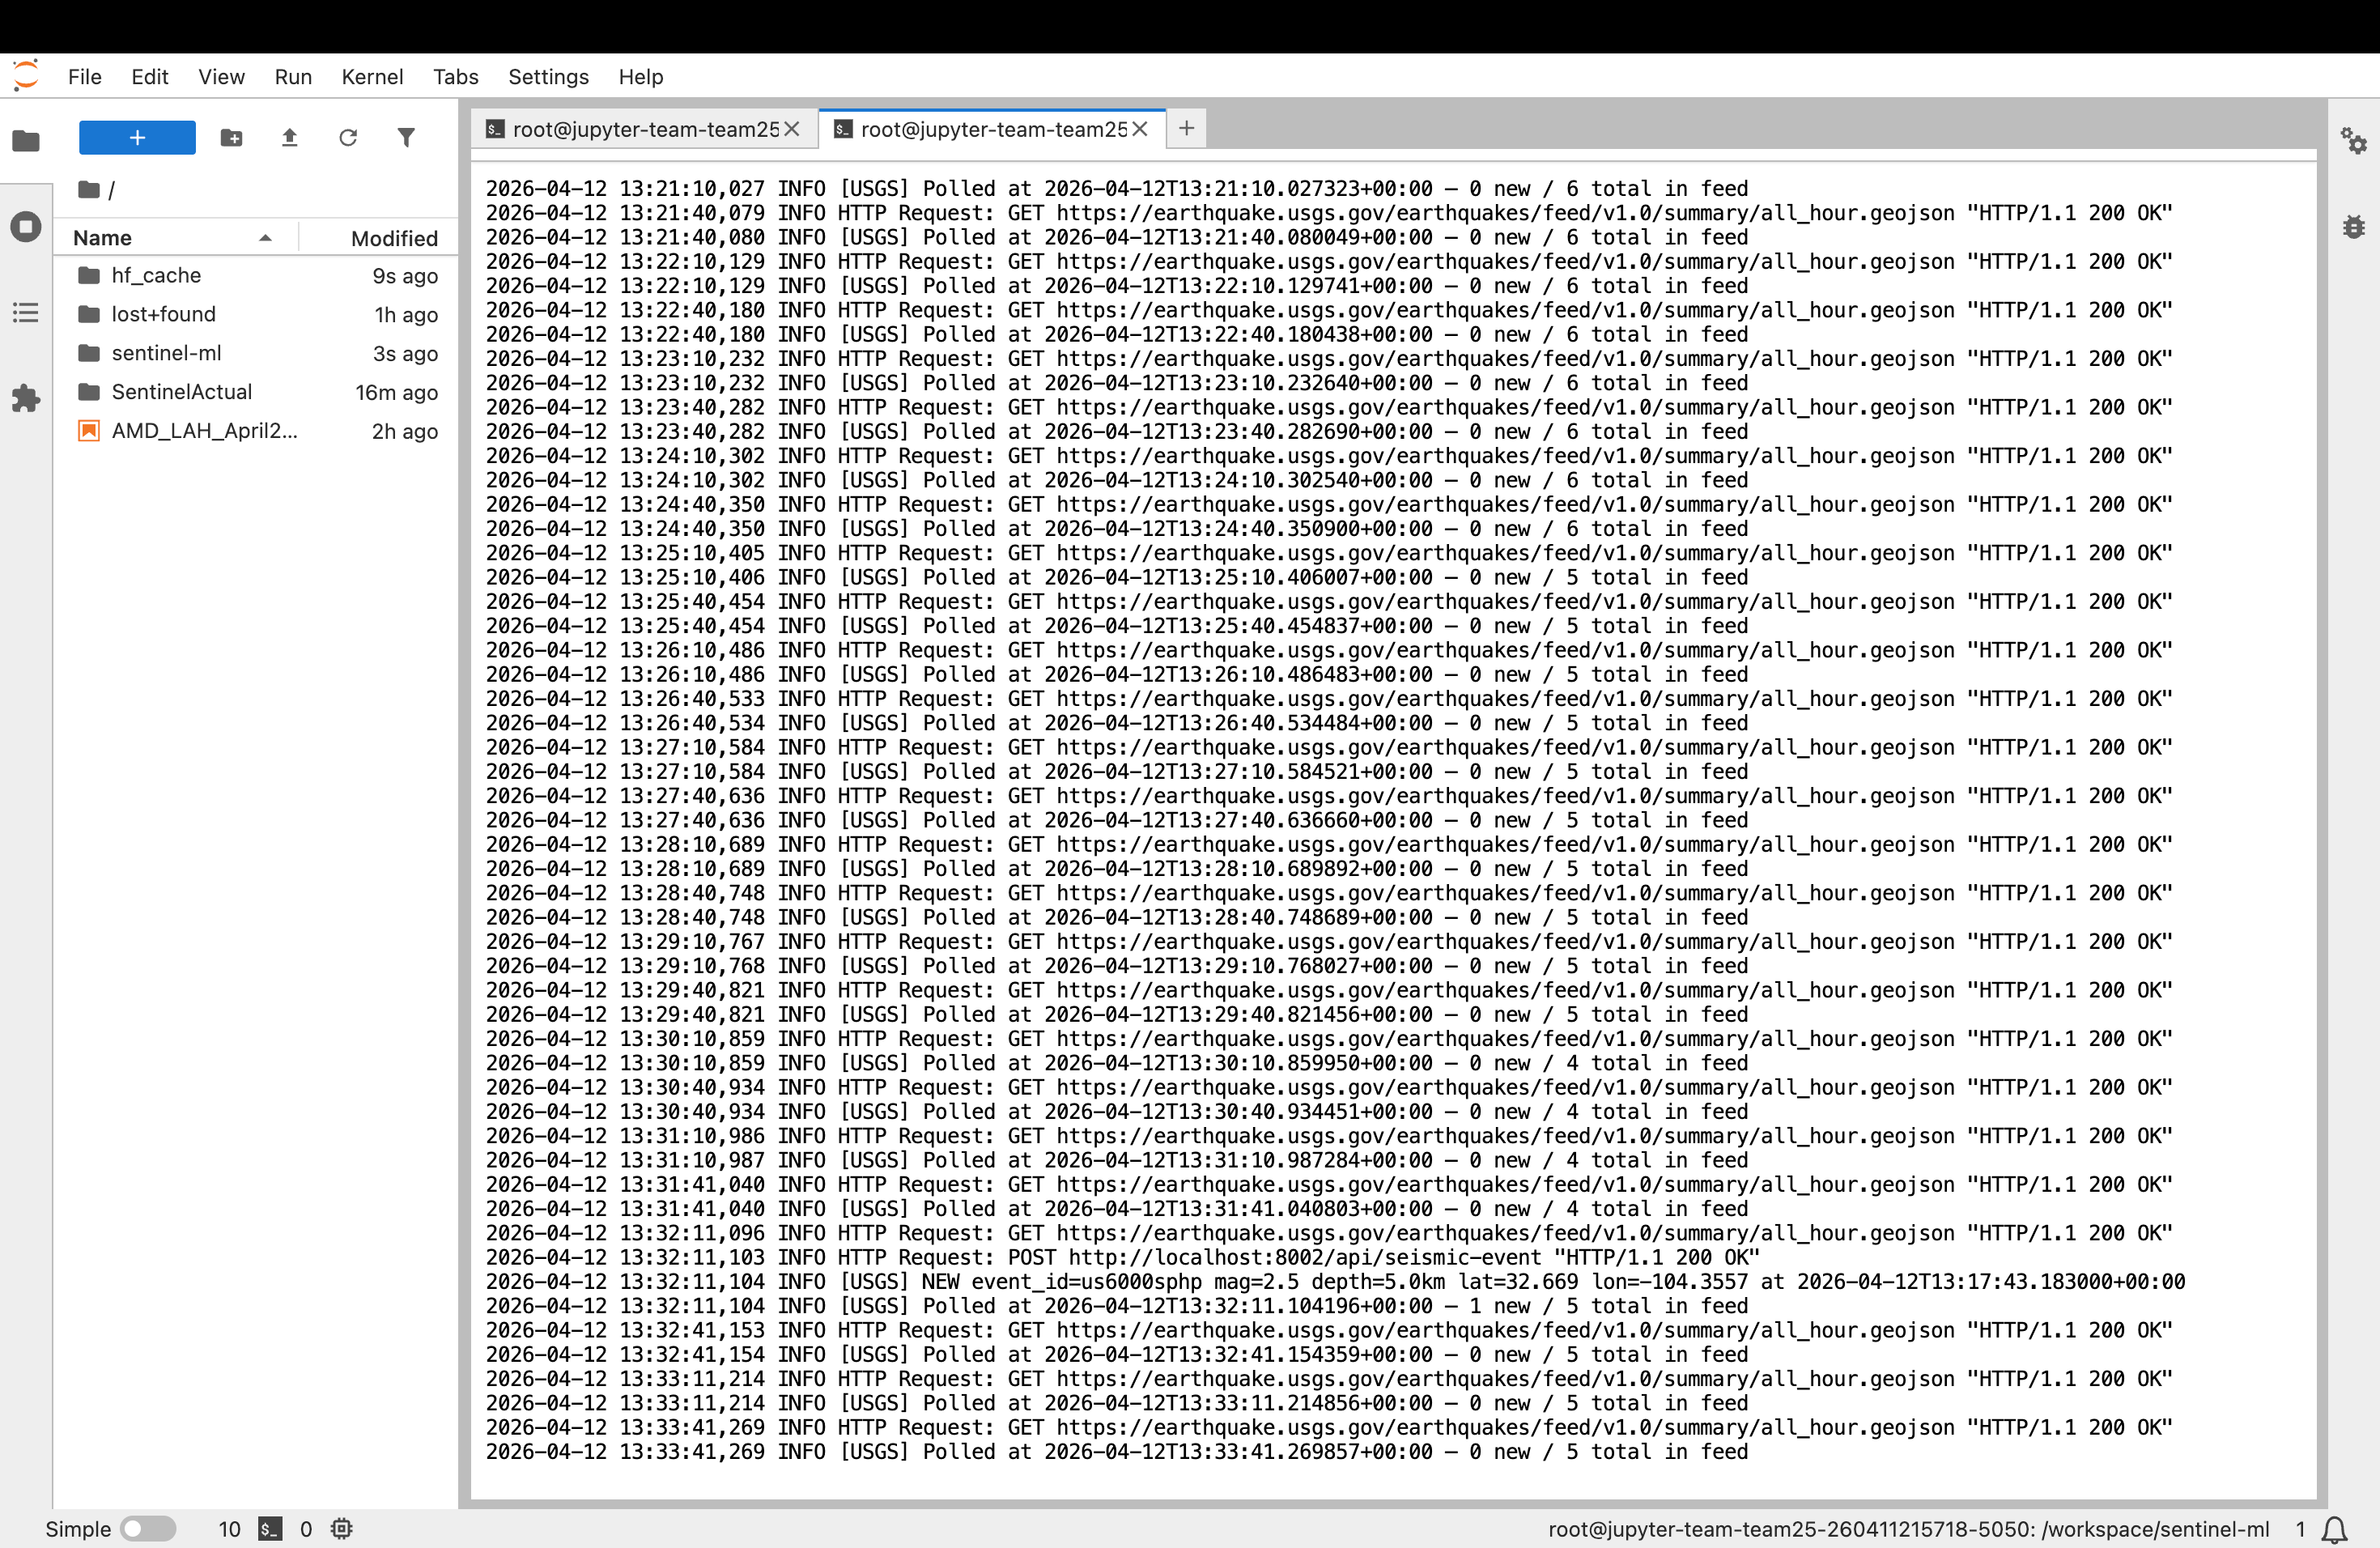The image size is (2380, 1548).
Task: Open the property inspector gears icon
Action: tap(2353, 141)
